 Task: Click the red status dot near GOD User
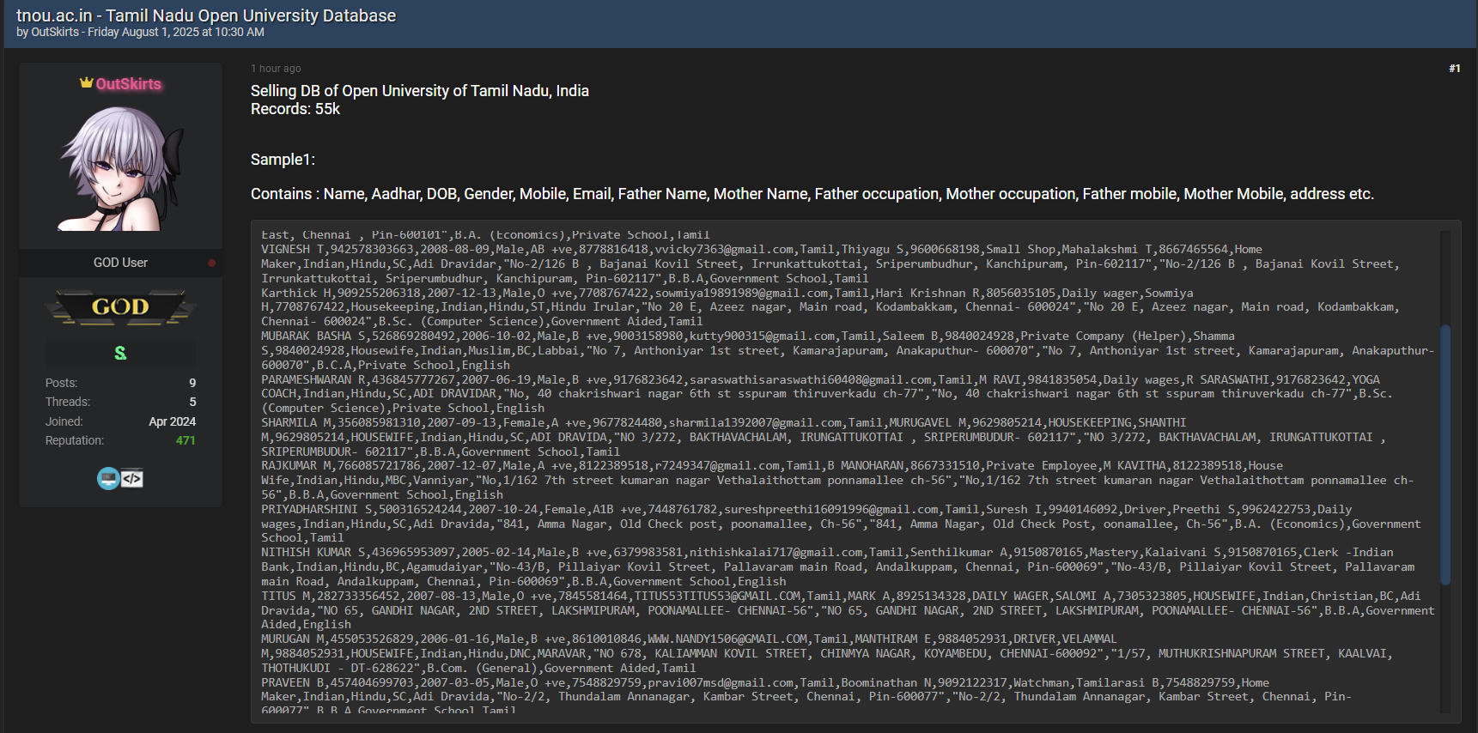click(211, 263)
